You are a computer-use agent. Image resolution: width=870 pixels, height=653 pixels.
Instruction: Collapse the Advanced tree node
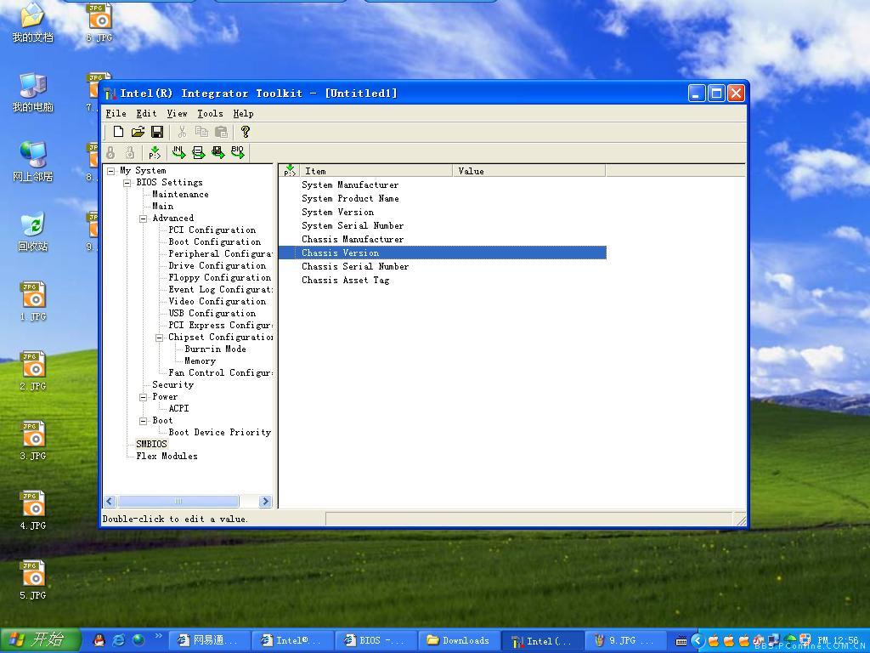pyautogui.click(x=143, y=219)
